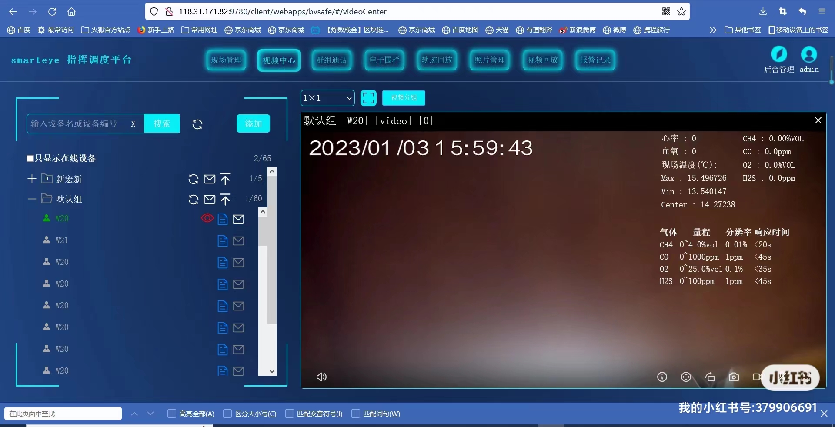Click the refresh icon beside the 搜索 button
This screenshot has width=835, height=427.
click(197, 124)
